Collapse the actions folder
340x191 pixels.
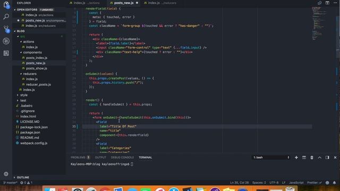point(21,41)
